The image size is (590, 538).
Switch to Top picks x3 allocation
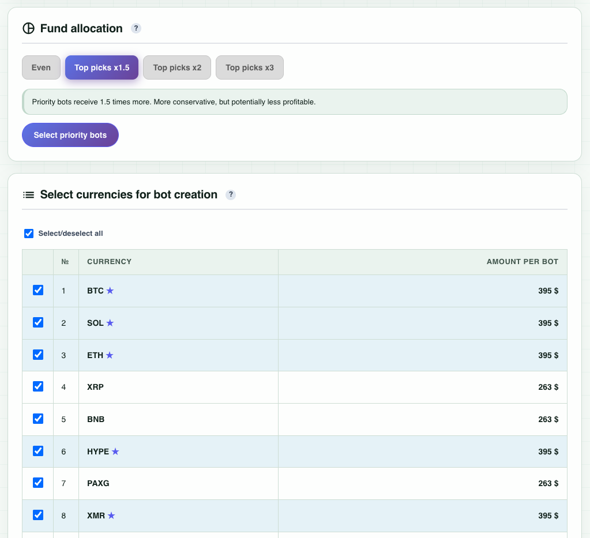[x=250, y=67]
